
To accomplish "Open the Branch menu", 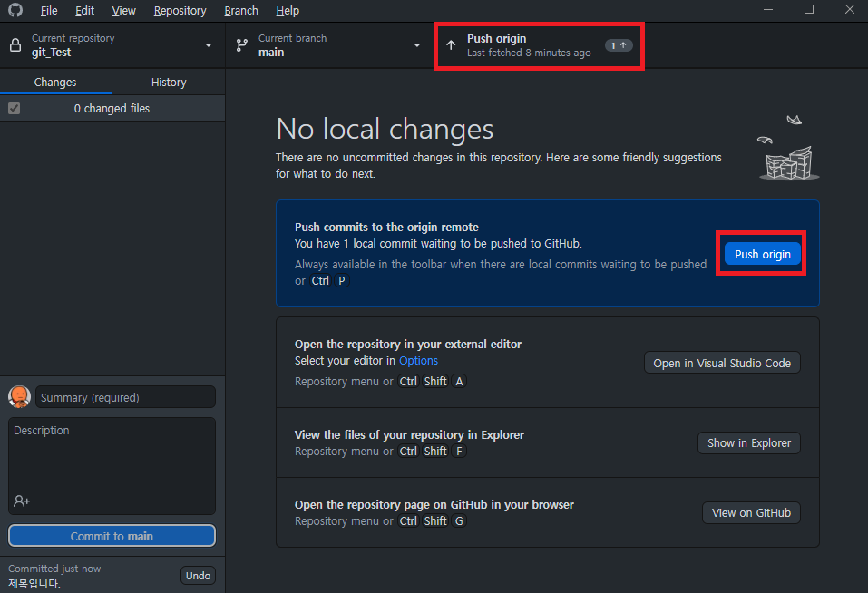I will (240, 11).
